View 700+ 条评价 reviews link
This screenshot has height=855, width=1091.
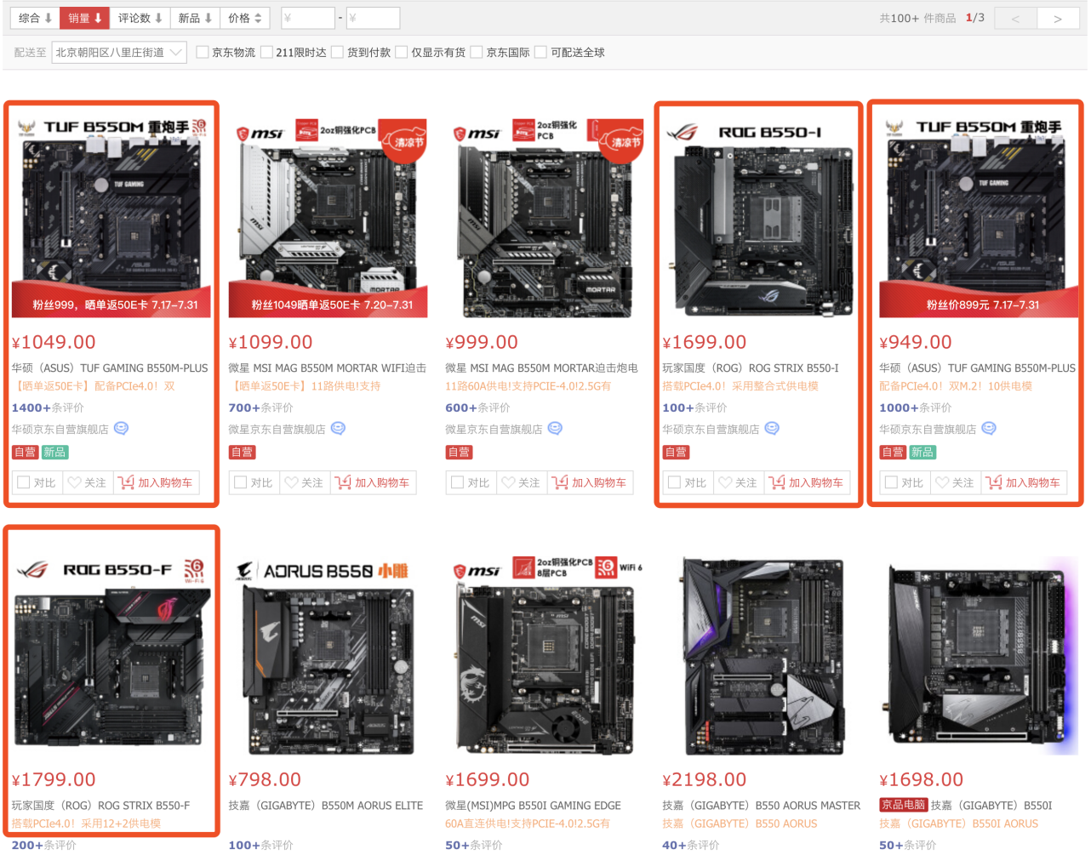click(x=260, y=408)
